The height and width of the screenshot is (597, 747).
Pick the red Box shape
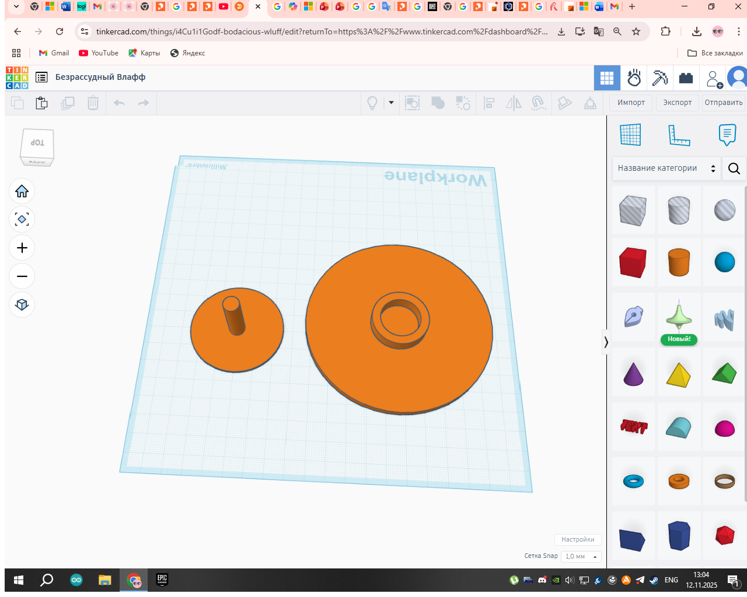[633, 262]
